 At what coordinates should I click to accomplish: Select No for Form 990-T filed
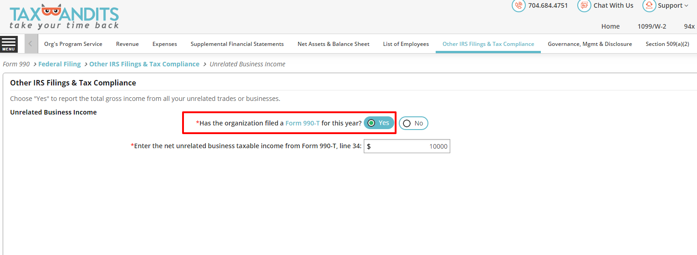tap(413, 123)
